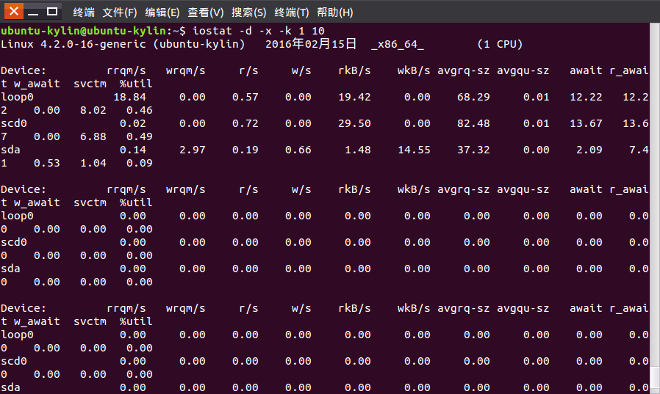Click the value 68.29 in loop0 row
Viewport: 660px width, 394px height.
pos(473,97)
